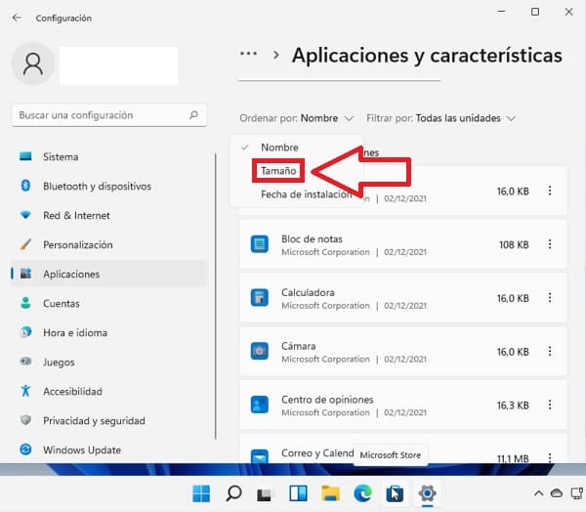Open the Personalización brush icon
Image resolution: width=586 pixels, height=512 pixels.
(x=25, y=244)
